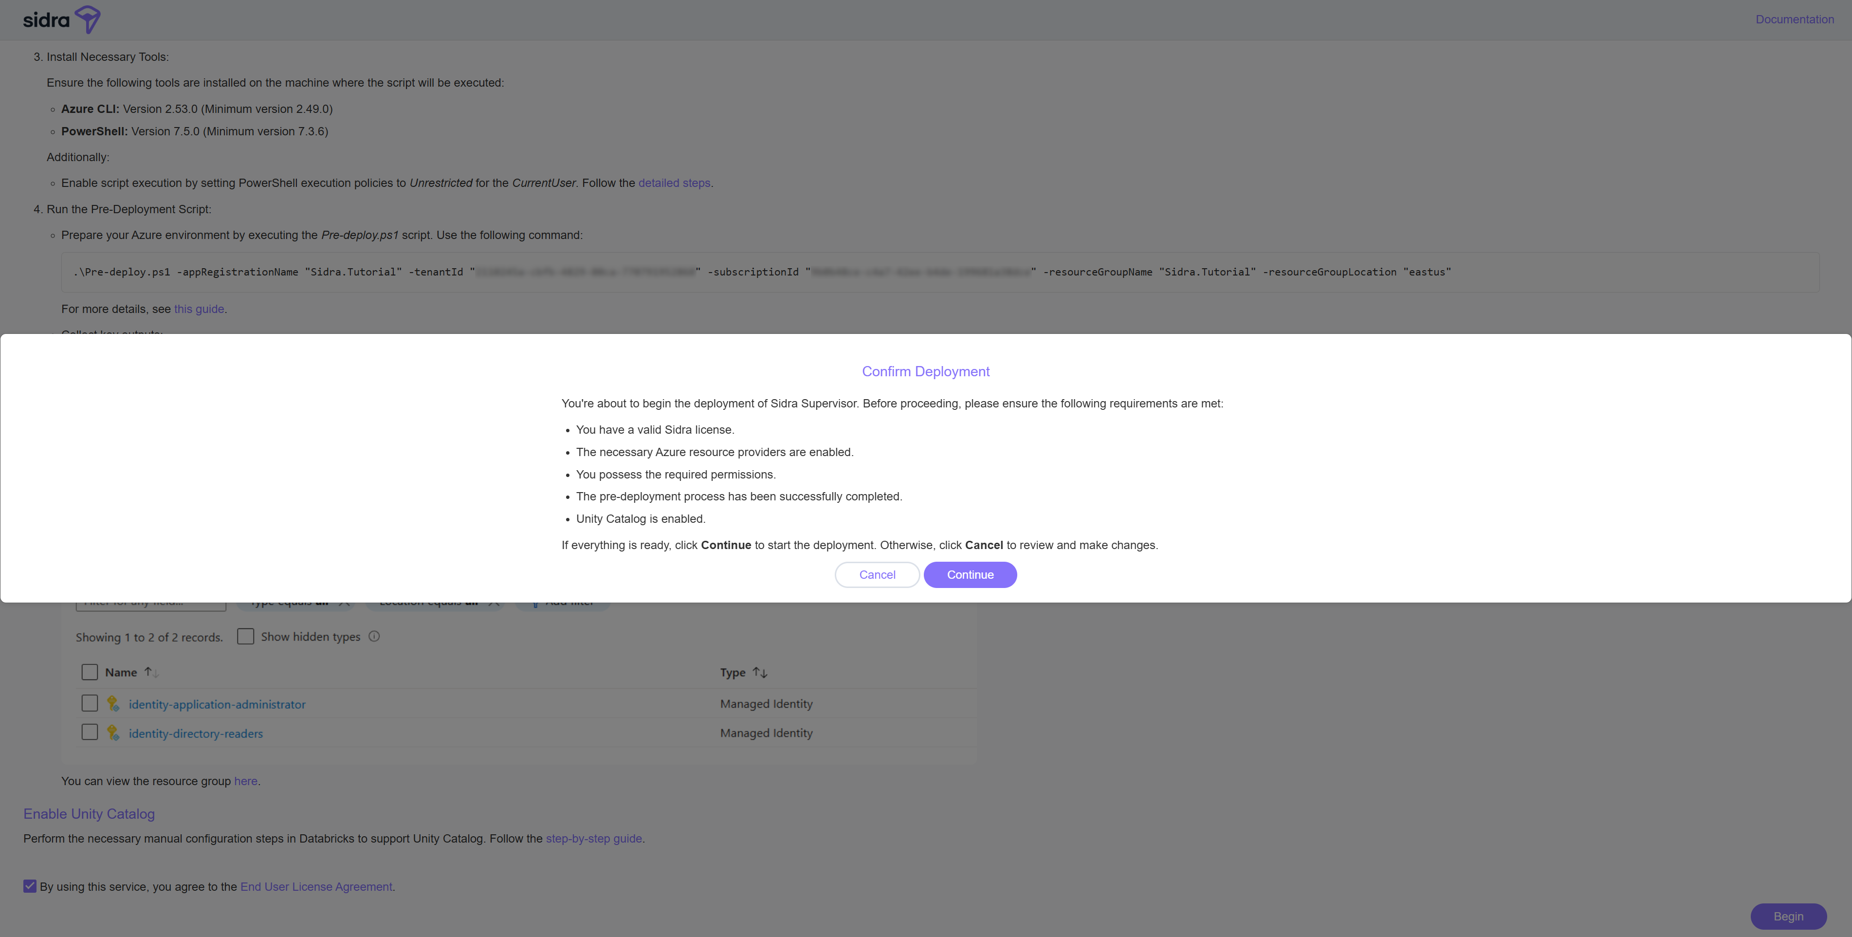Check the select-all checkbox in Name header

(90, 672)
